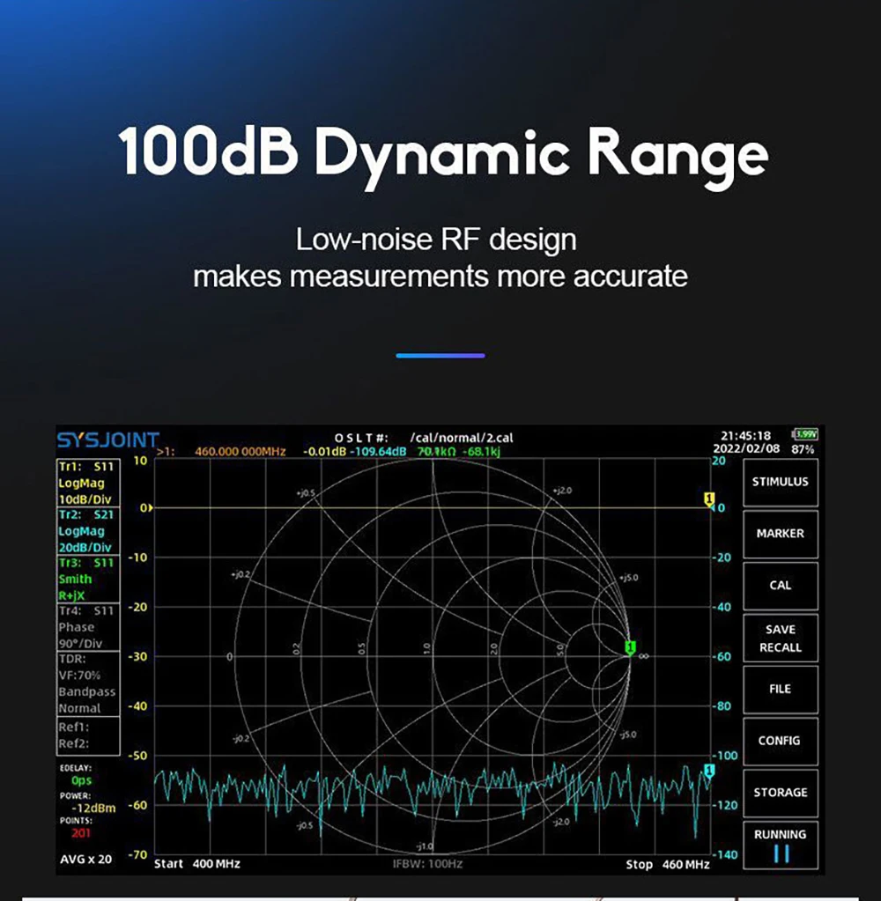Open the TDR Bandpass settings box
This screenshot has width=881, height=901.
(x=88, y=683)
